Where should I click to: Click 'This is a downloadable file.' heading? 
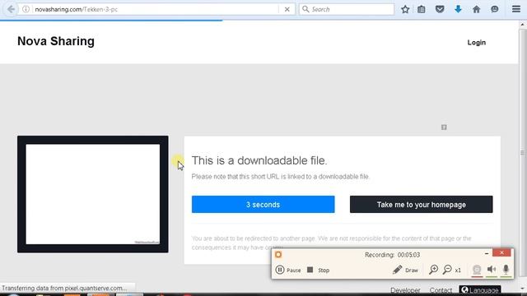tap(259, 160)
